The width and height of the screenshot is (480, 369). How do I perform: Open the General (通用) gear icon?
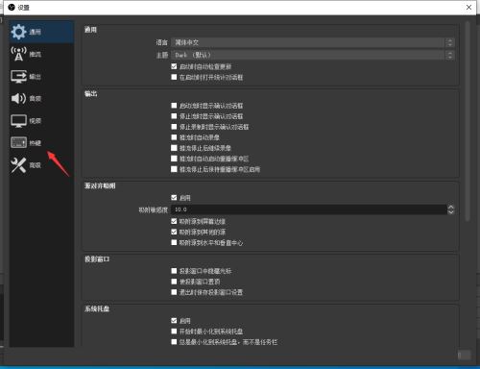[18, 32]
